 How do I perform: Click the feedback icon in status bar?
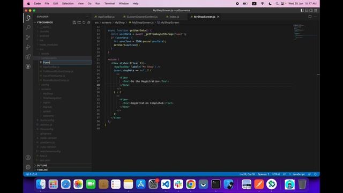pos(309,174)
